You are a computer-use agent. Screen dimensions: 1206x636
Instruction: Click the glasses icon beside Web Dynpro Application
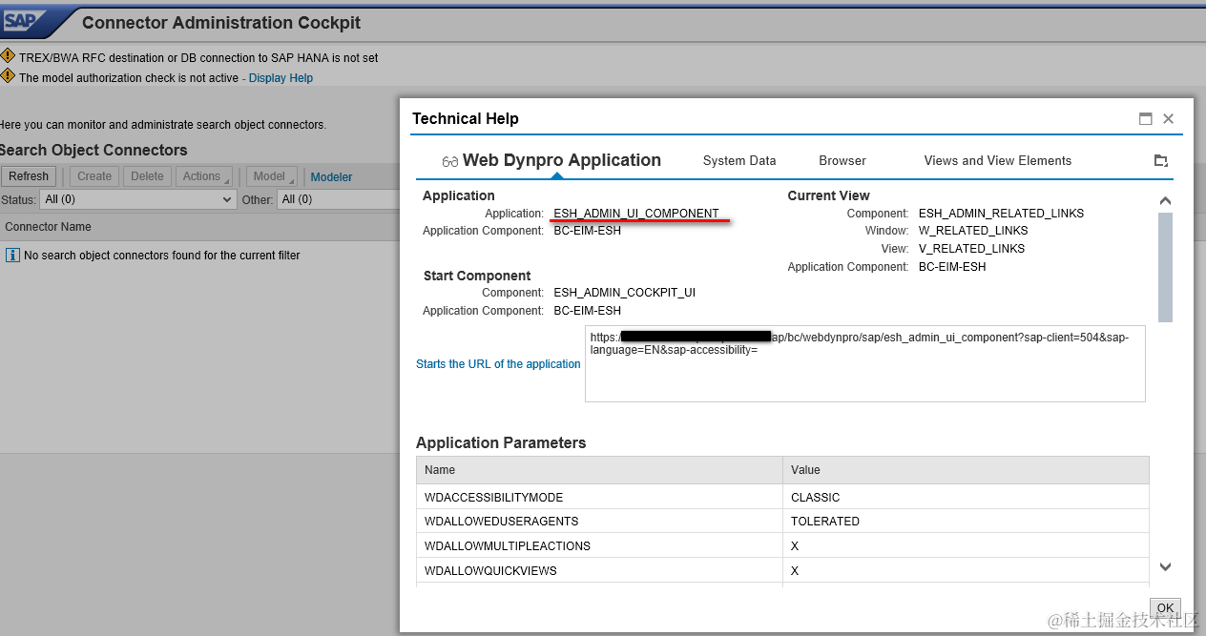click(450, 161)
